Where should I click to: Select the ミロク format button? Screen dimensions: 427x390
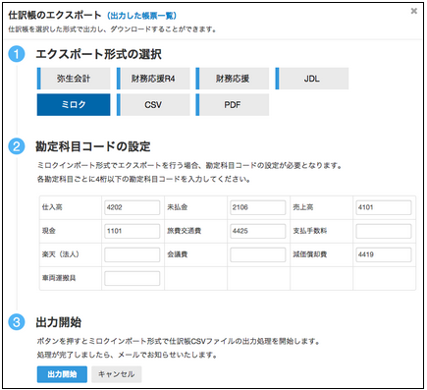74,105
